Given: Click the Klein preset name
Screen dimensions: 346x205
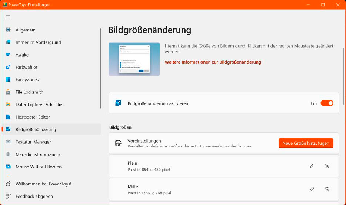Looking at the screenshot, I should [132, 163].
